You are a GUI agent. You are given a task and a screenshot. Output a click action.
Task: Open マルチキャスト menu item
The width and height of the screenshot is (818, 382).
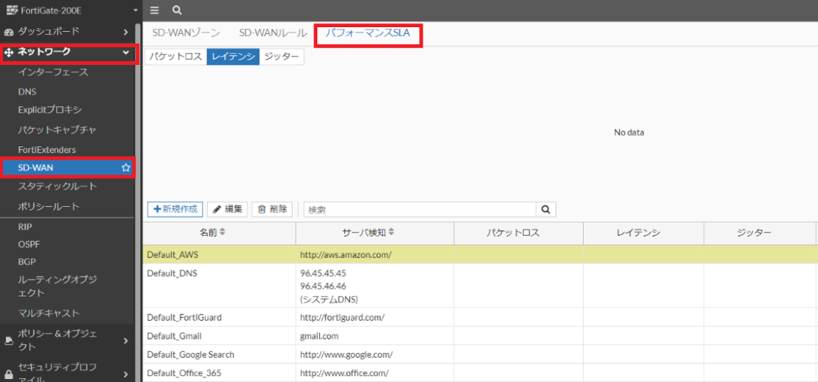click(x=48, y=313)
